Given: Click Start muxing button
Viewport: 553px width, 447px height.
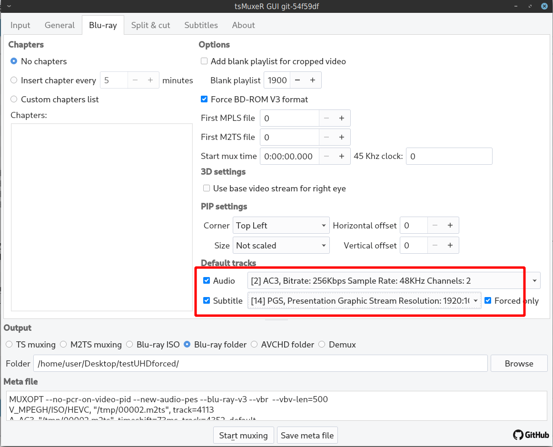Looking at the screenshot, I should pyautogui.click(x=243, y=436).
